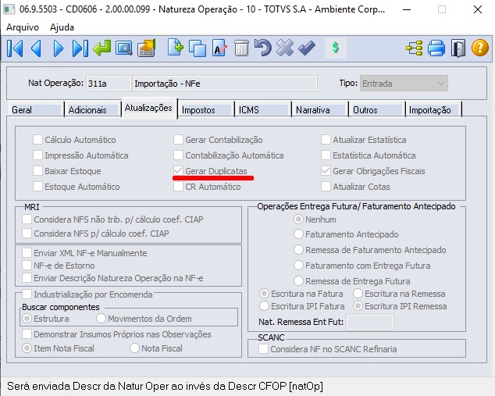The image size is (495, 396).
Task: Click the green go-to arrow icon
Action: (x=102, y=48)
